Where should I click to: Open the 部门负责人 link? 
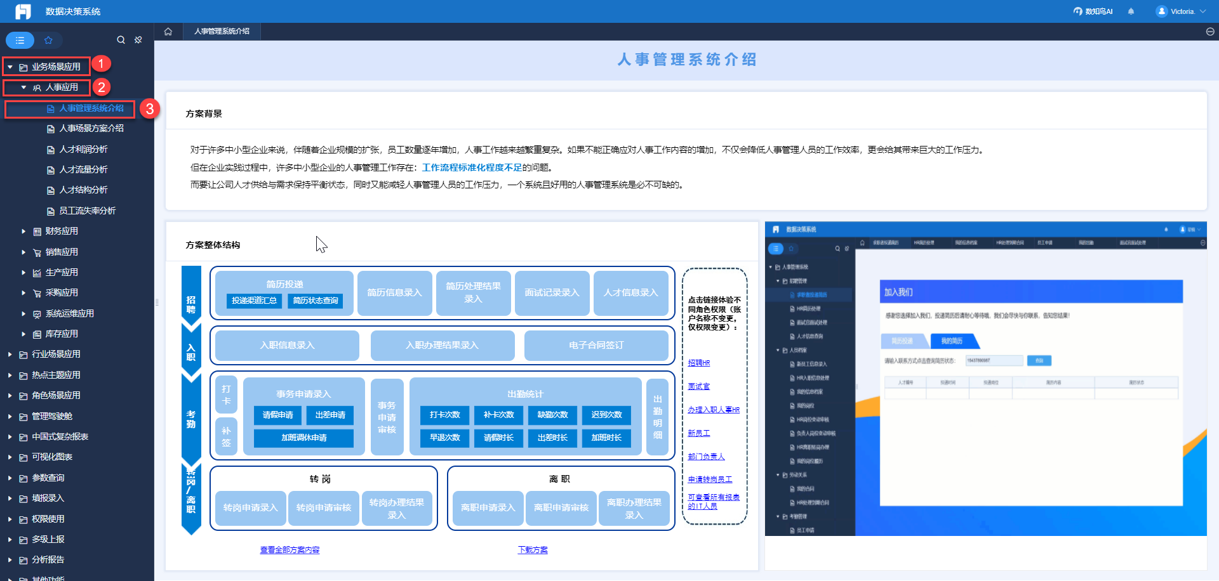click(706, 457)
